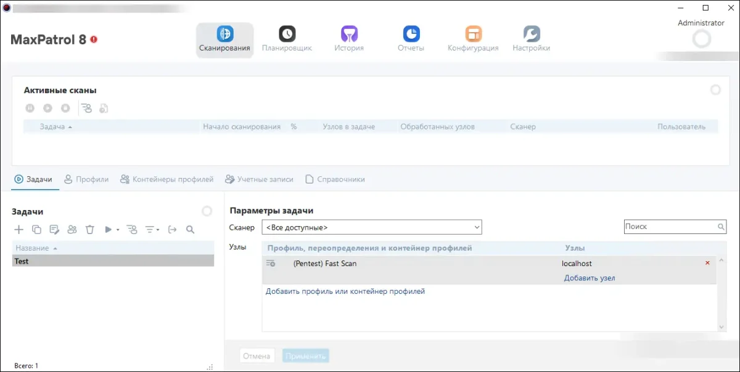The image size is (740, 372).
Task: Click the edit task pencil icon
Action: click(x=54, y=230)
